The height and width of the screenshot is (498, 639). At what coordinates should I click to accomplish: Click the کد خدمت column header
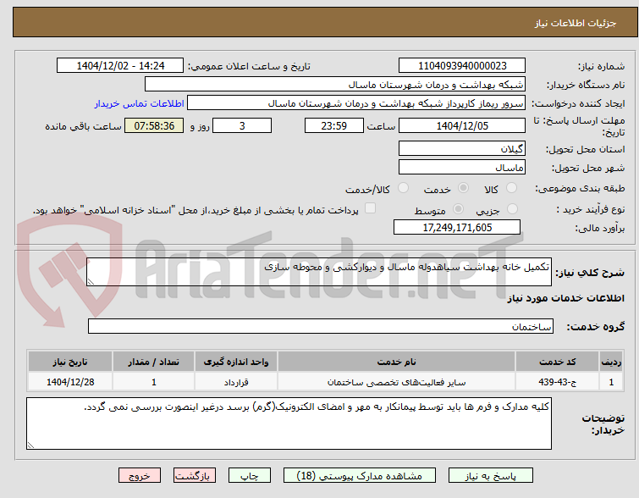557,362
